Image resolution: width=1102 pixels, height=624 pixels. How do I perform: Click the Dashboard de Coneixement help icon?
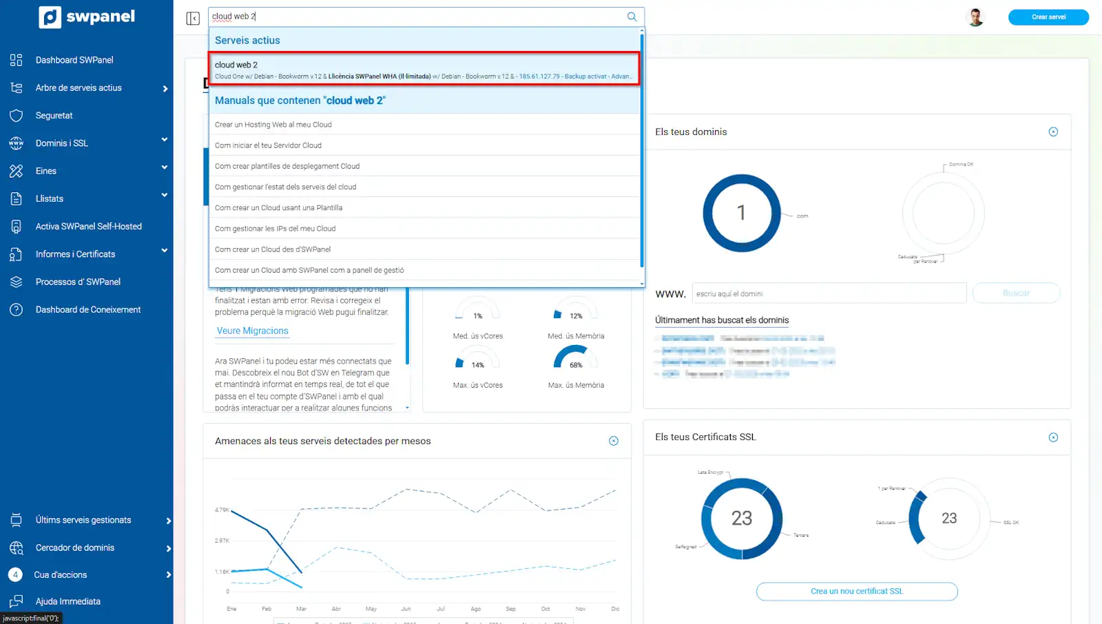17,310
